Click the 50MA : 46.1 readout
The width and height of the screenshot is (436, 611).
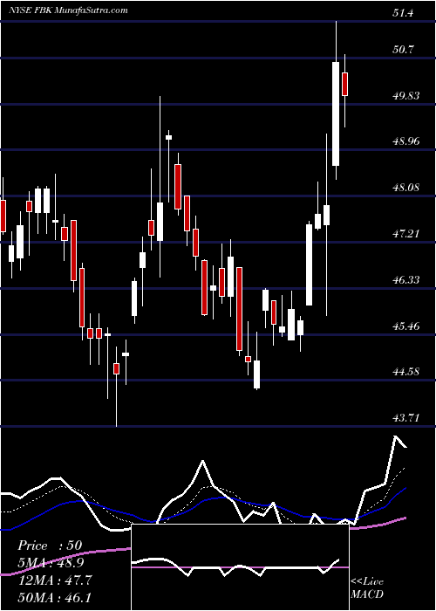coord(55,597)
